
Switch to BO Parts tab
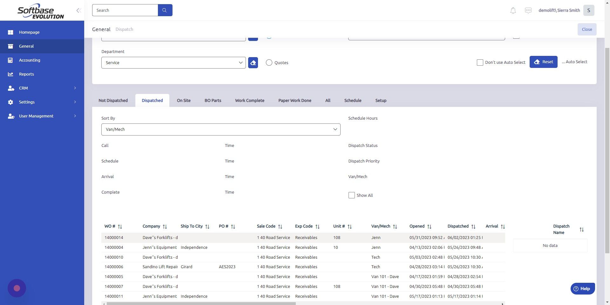213,100
